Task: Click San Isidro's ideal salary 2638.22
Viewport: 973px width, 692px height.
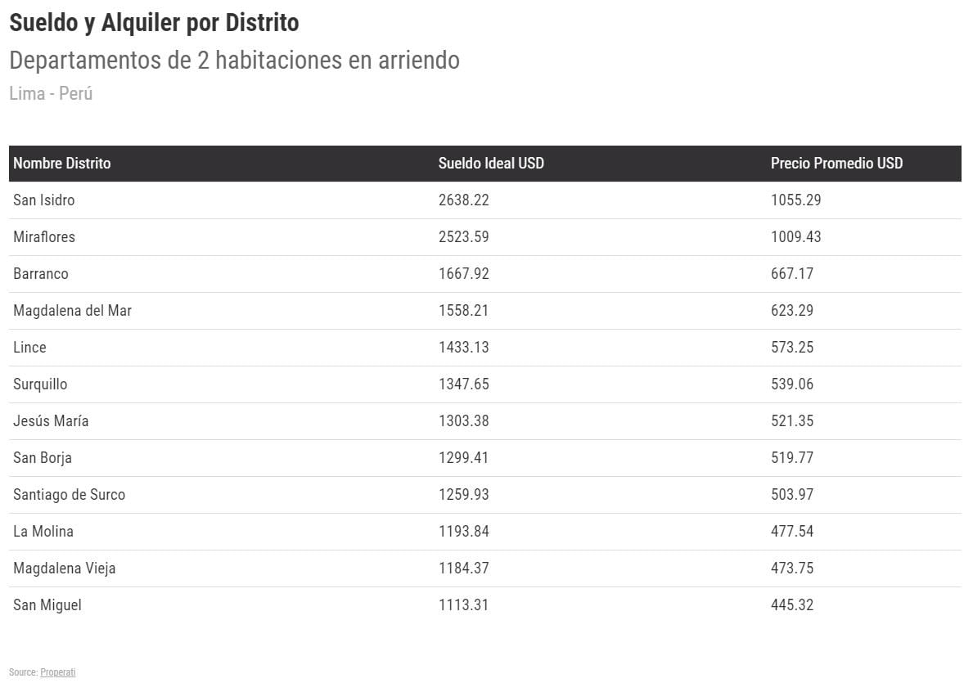Action: pyautogui.click(x=464, y=200)
